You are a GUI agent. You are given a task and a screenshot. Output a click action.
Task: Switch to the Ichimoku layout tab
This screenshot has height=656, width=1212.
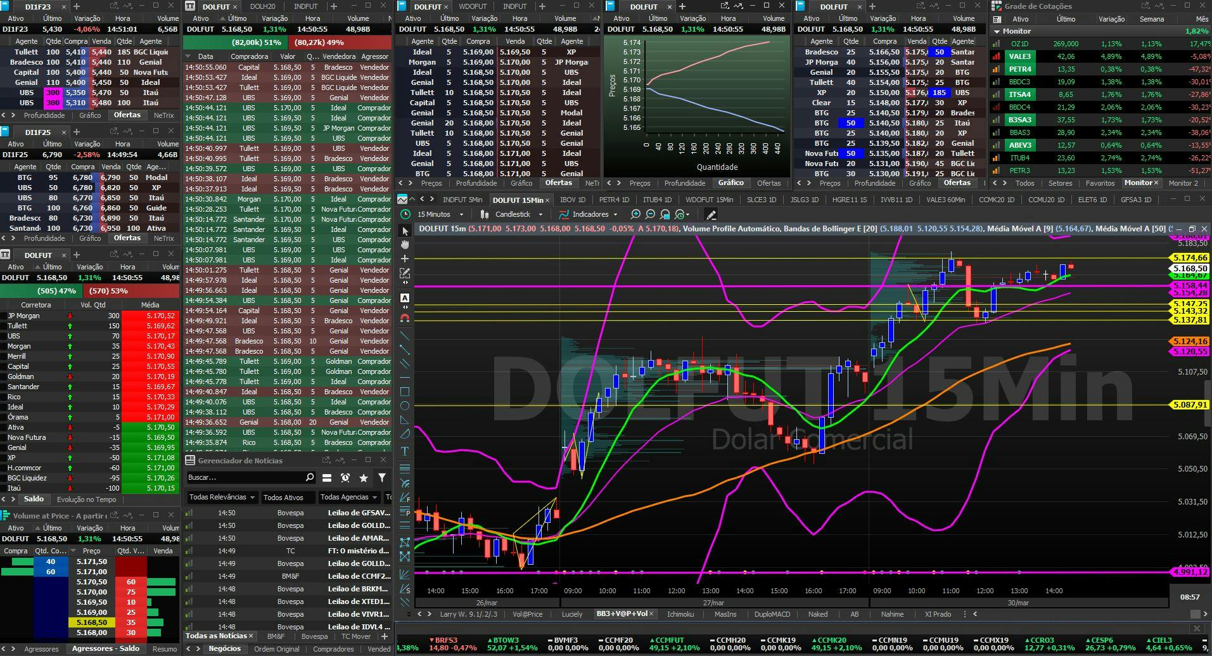[x=680, y=614]
